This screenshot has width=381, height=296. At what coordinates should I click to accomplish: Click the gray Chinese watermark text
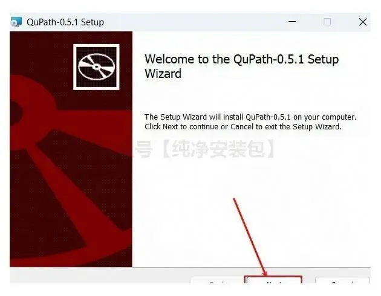pos(206,149)
